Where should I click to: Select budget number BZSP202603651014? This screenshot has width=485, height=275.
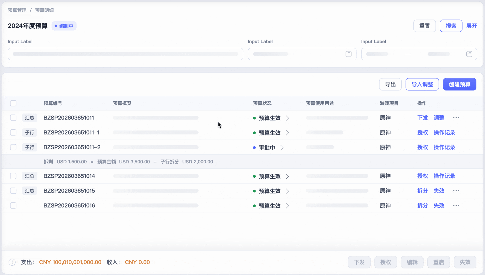(x=69, y=176)
